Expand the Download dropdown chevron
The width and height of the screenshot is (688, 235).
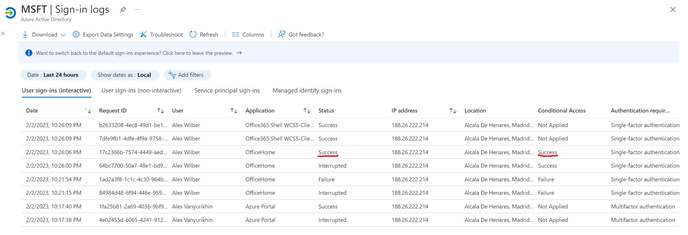[x=64, y=35]
